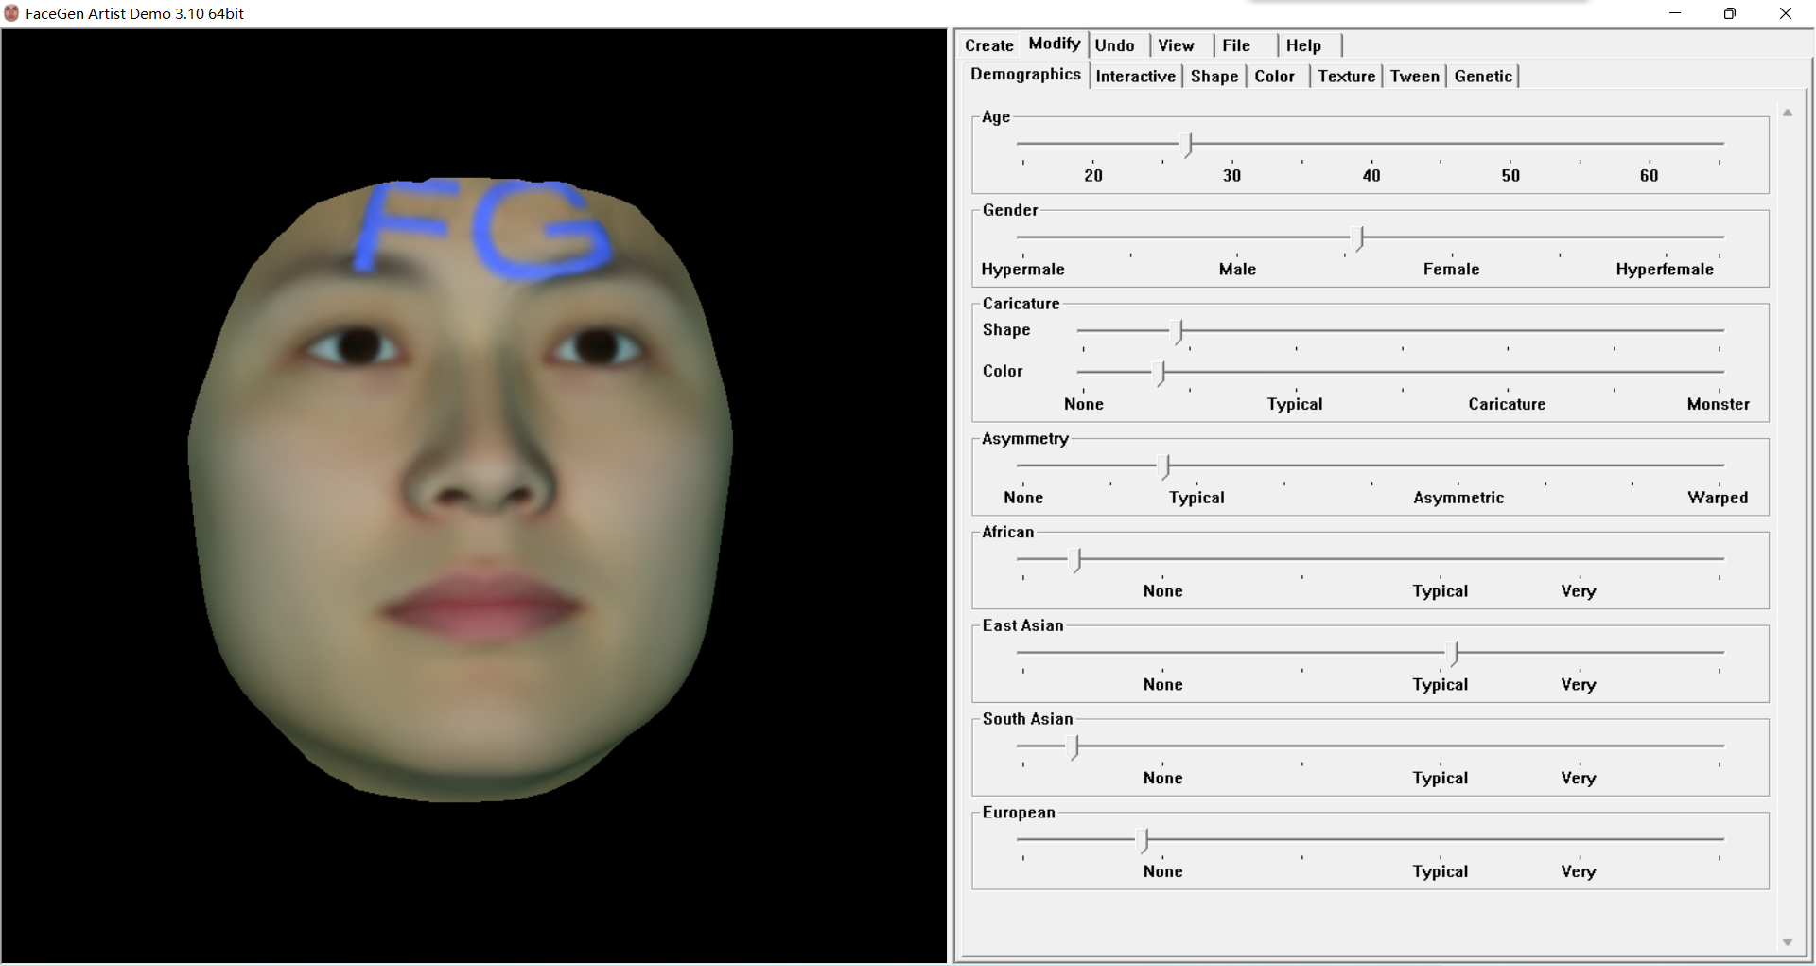Click Asymmetry track above Warped label
The image size is (1816, 966).
[1719, 465]
